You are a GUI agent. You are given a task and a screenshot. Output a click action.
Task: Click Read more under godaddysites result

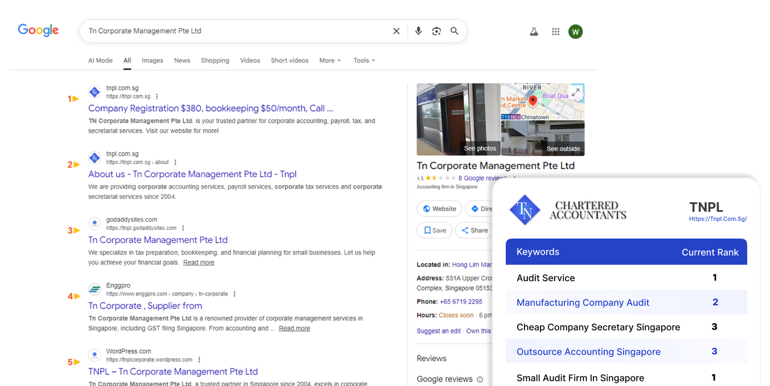pyautogui.click(x=199, y=262)
